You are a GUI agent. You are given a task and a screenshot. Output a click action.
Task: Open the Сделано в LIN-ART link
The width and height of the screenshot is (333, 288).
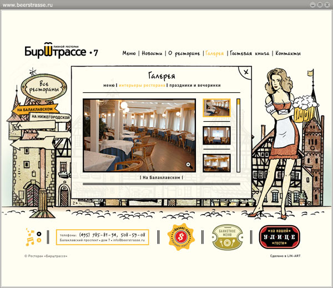pyautogui.click(x=285, y=256)
